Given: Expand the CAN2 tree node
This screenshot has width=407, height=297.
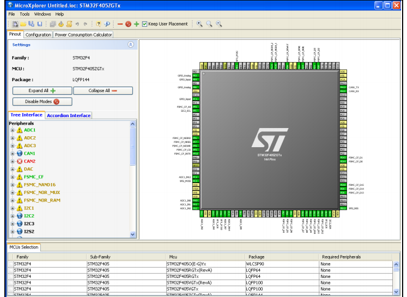Looking at the screenshot, I should point(13,161).
